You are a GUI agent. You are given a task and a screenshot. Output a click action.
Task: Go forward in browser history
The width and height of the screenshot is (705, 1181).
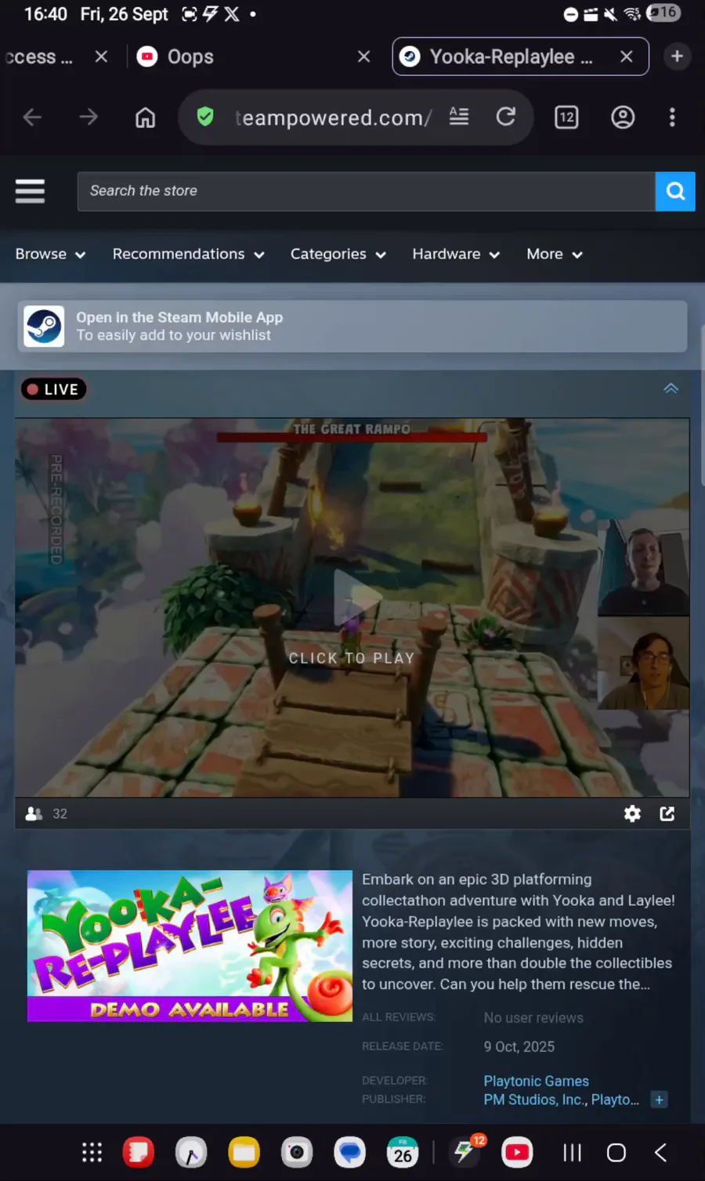click(89, 117)
